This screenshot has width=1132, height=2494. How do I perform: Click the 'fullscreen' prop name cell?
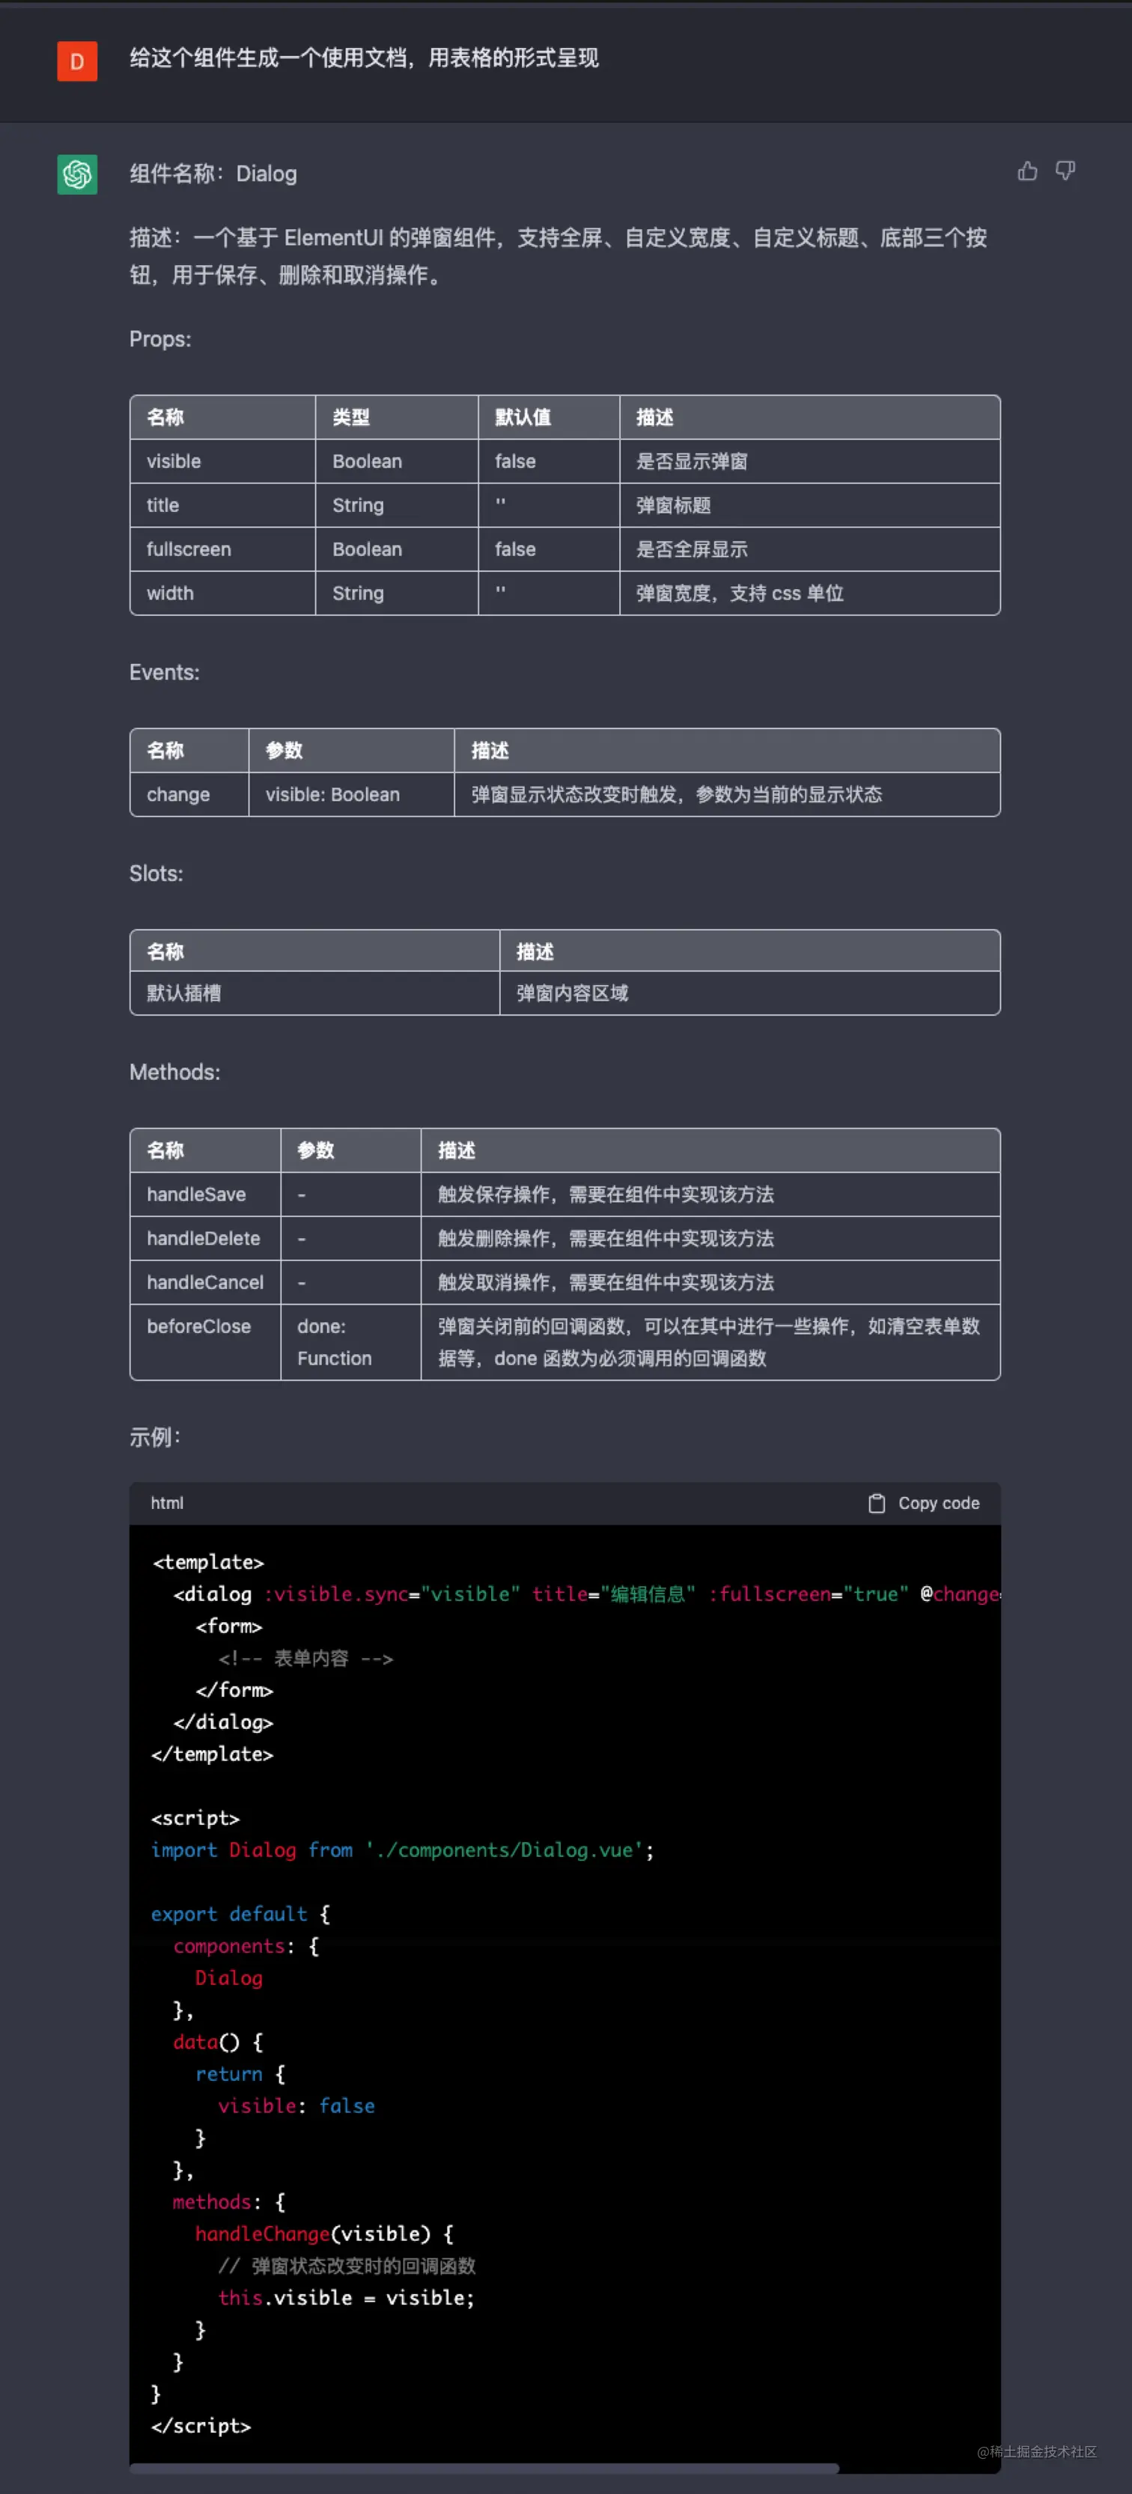(222, 549)
